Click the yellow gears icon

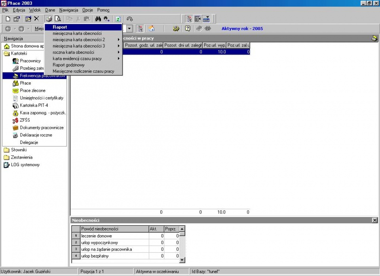click(x=176, y=28)
